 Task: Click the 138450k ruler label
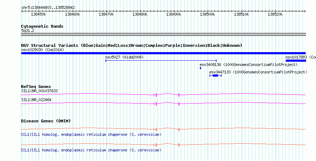[x=38, y=15]
